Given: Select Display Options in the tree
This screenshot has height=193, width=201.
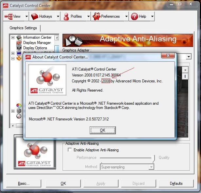Looking at the screenshot, I should (35, 48).
